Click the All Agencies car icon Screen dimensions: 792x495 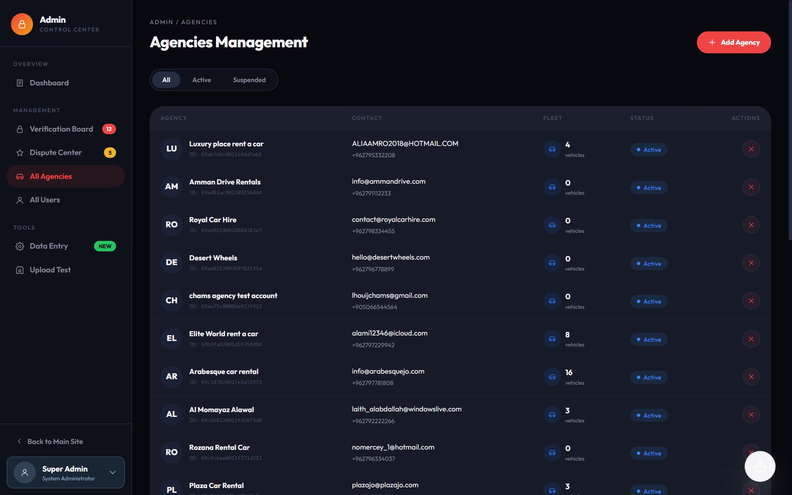pyautogui.click(x=20, y=177)
